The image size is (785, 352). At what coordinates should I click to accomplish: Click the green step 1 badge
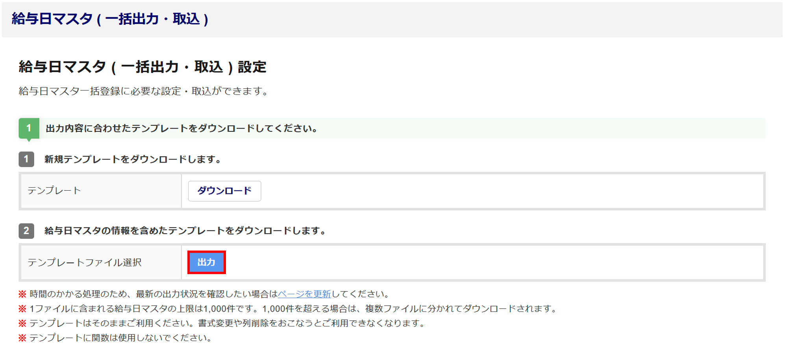pyautogui.click(x=29, y=128)
